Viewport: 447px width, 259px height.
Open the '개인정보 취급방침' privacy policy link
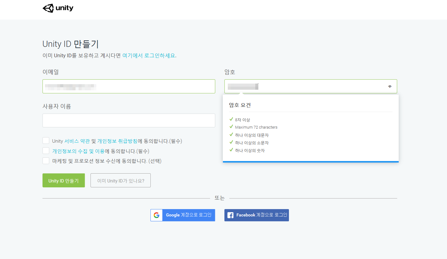pos(117,141)
